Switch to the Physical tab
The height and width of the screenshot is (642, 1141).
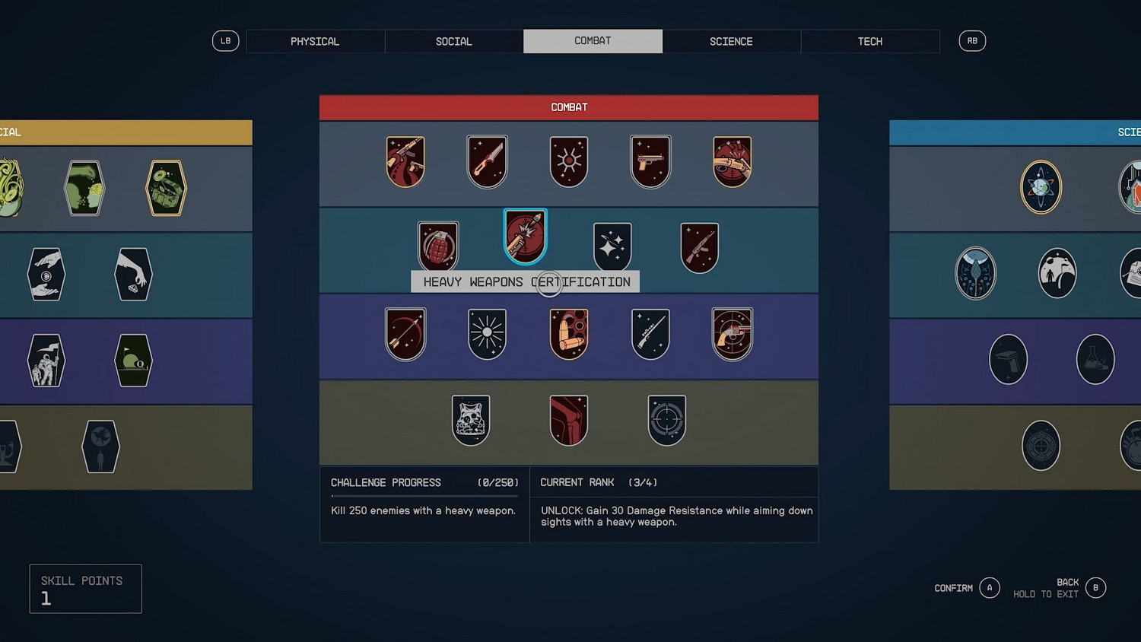click(x=315, y=41)
